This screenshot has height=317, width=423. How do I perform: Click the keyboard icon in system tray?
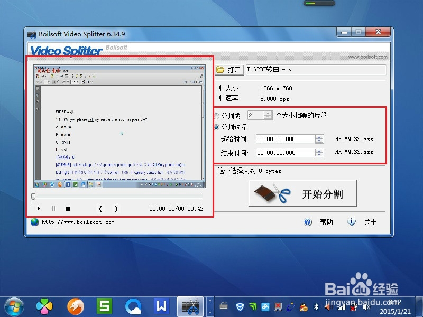[224, 306]
